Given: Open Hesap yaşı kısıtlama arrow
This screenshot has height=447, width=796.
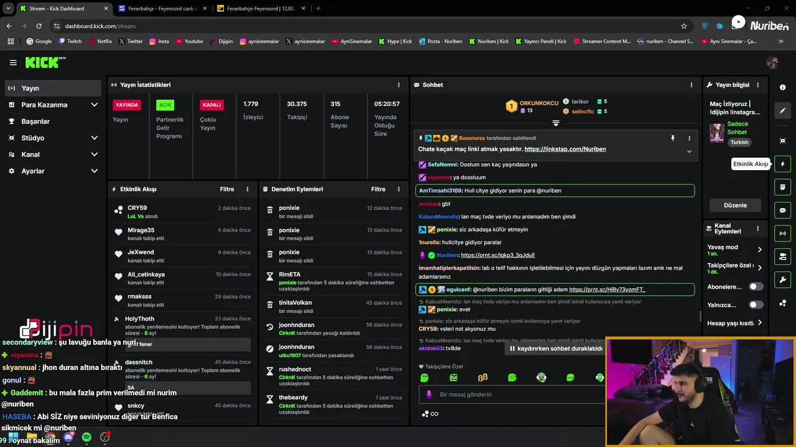Looking at the screenshot, I should (760, 323).
